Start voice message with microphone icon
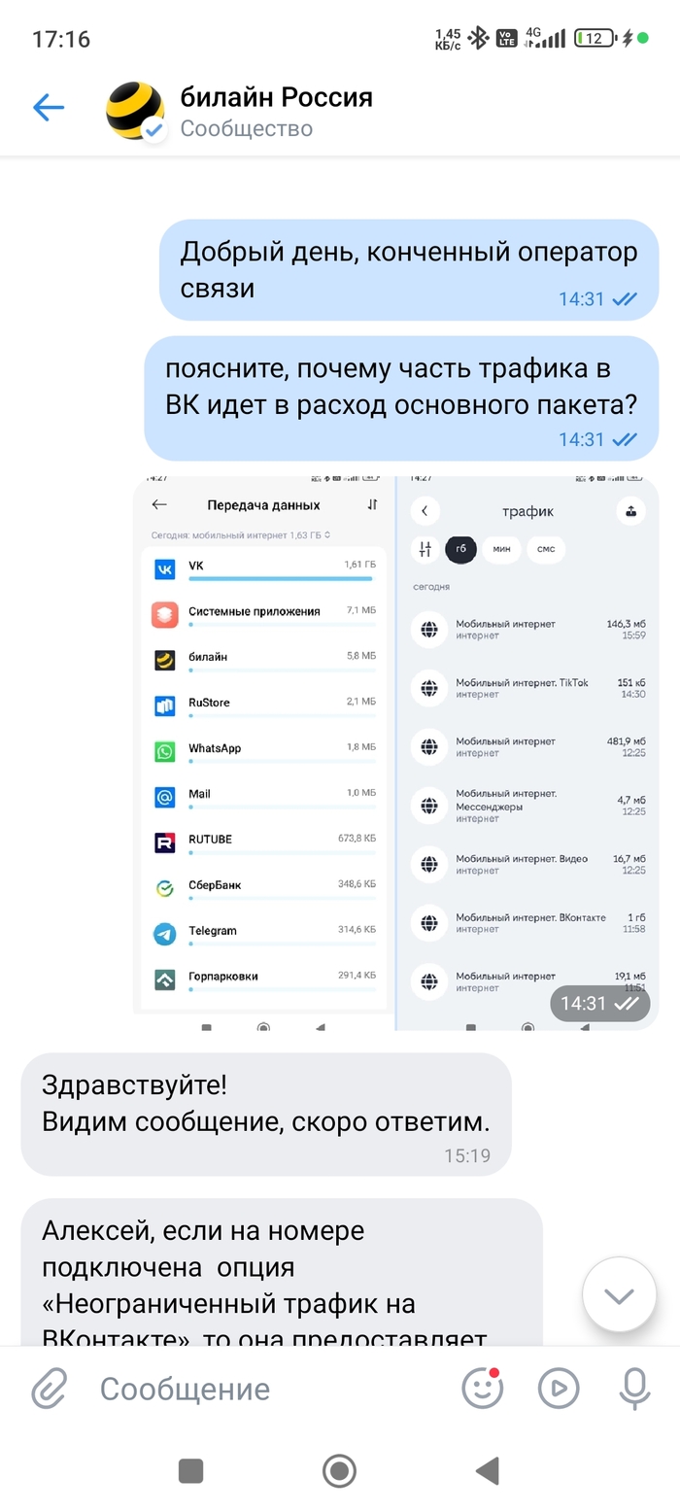The width and height of the screenshot is (680, 1512). [x=635, y=1389]
